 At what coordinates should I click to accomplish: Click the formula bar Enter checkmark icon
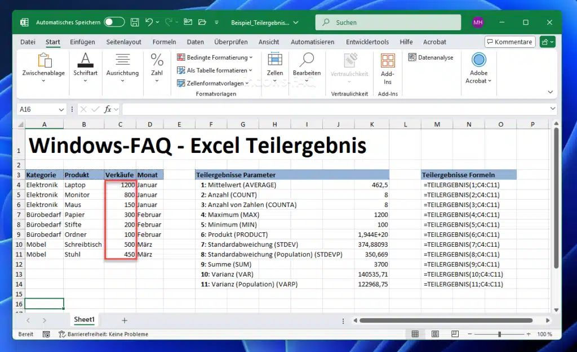pos(95,110)
